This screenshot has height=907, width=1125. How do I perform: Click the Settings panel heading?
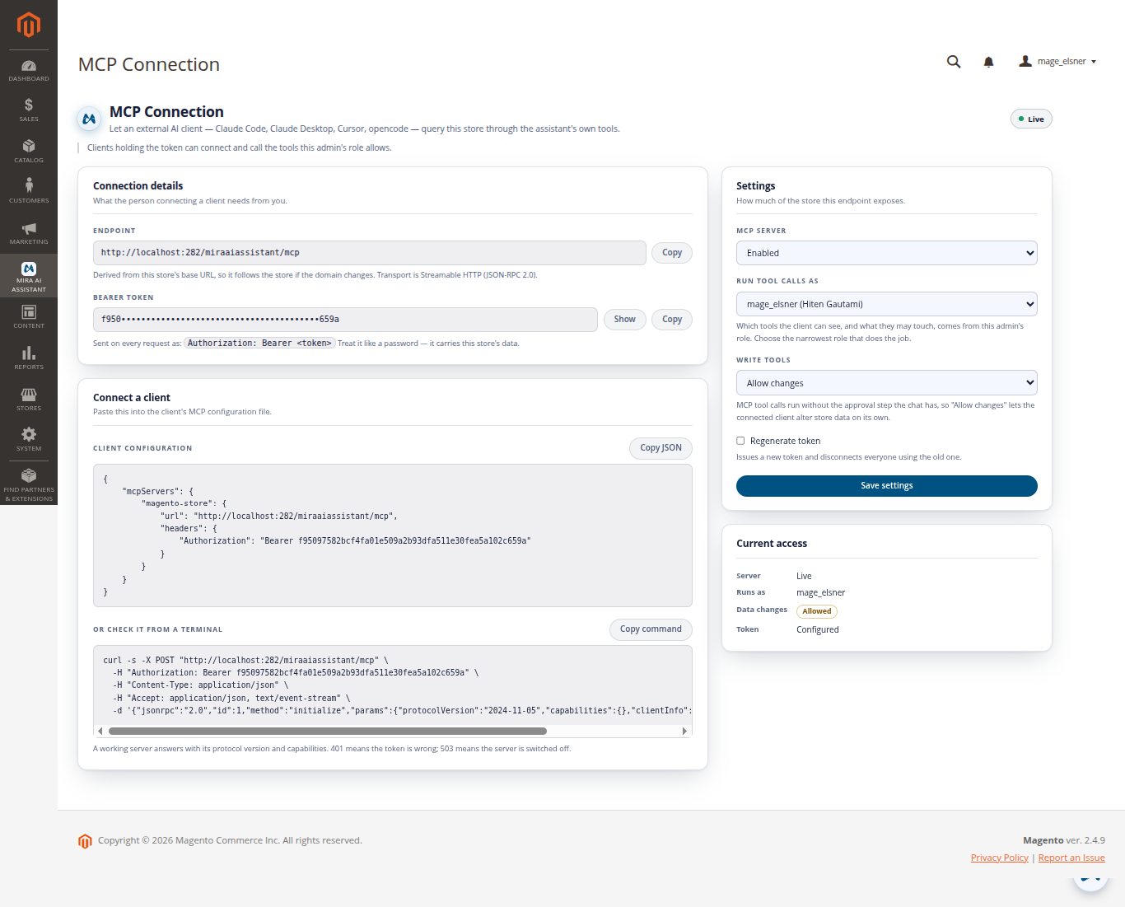pyautogui.click(x=756, y=186)
